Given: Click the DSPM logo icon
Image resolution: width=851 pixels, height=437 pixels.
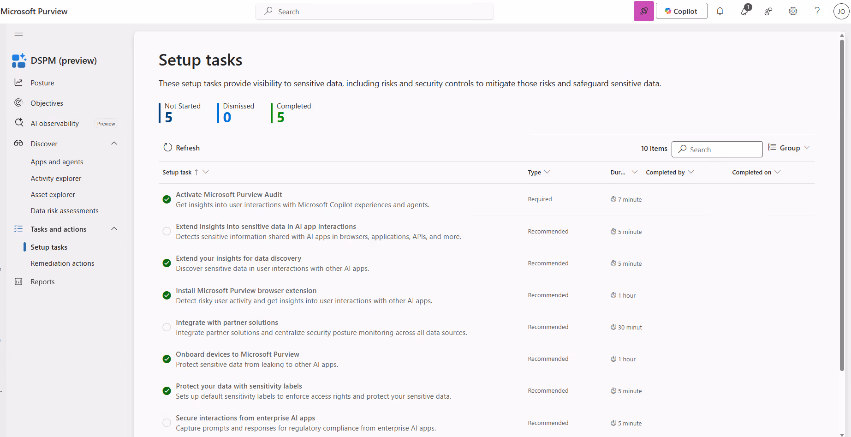Looking at the screenshot, I should pos(19,60).
